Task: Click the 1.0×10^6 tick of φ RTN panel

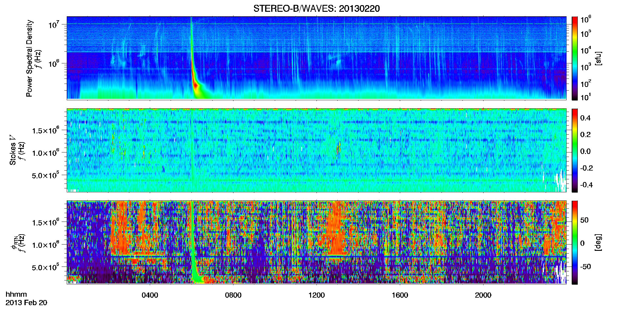Action: click(x=46, y=245)
